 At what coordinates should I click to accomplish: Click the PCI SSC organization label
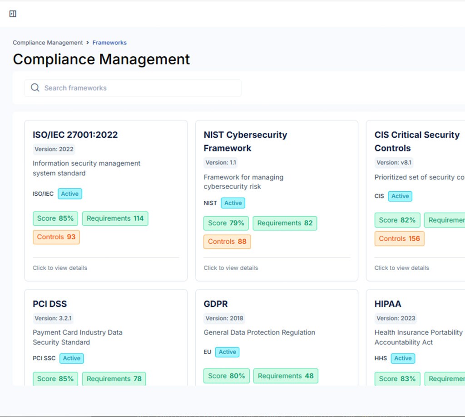point(44,359)
